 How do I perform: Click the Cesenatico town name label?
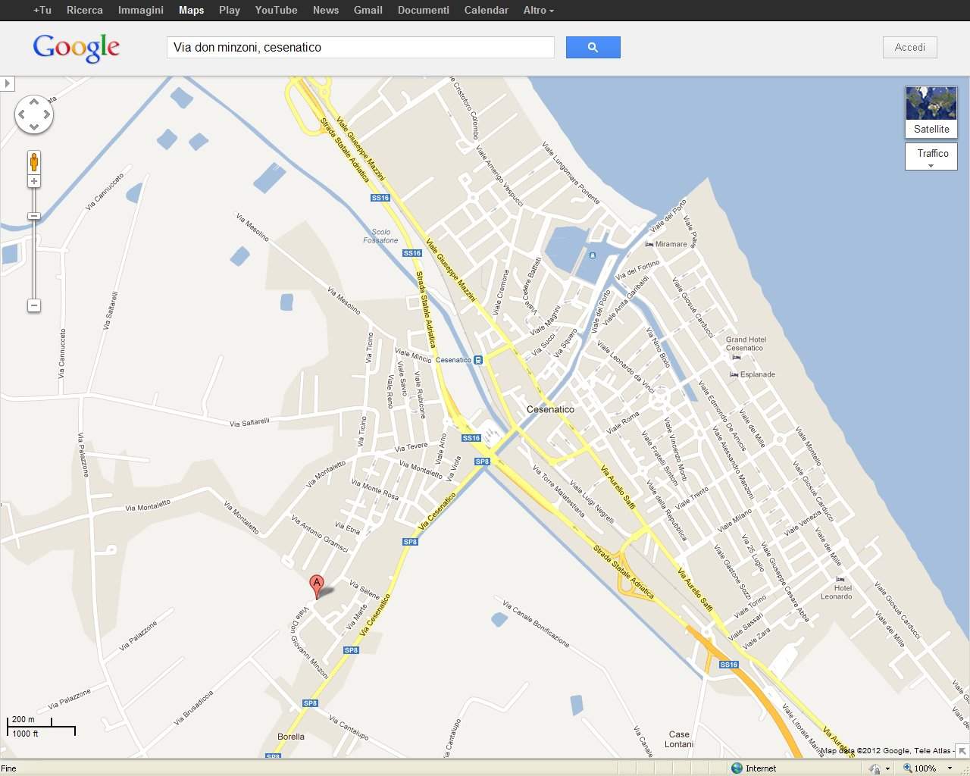click(550, 409)
